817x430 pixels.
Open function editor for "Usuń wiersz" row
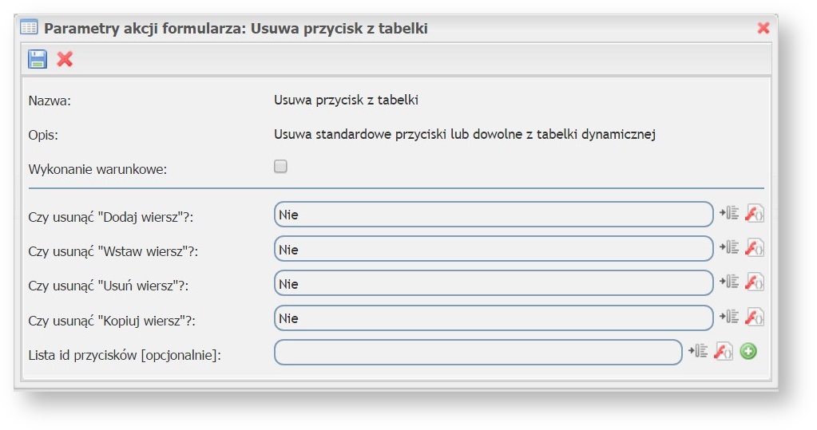point(754,282)
